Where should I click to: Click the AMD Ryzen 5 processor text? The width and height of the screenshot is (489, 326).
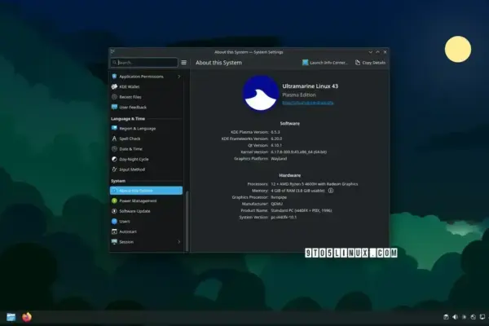click(x=315, y=184)
